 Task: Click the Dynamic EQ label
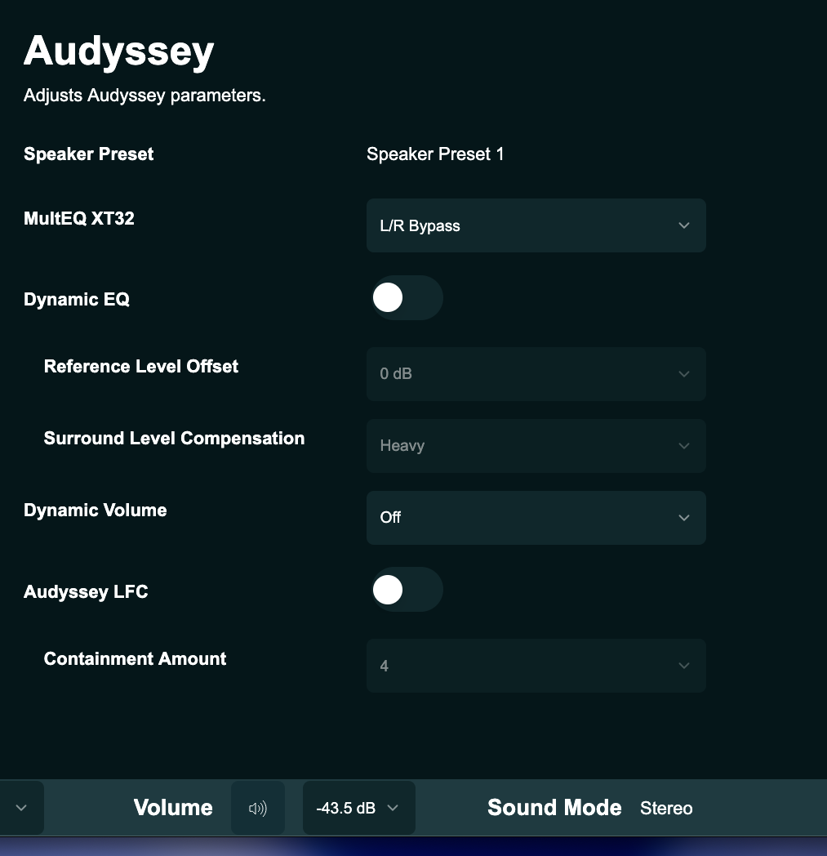(x=77, y=299)
